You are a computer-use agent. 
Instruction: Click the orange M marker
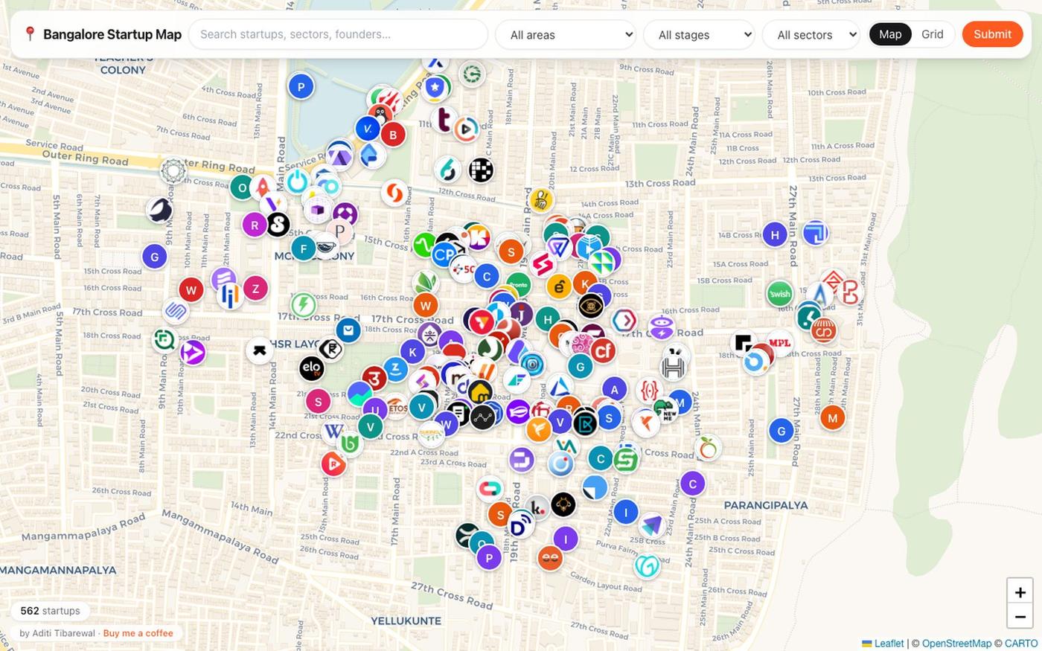833,418
